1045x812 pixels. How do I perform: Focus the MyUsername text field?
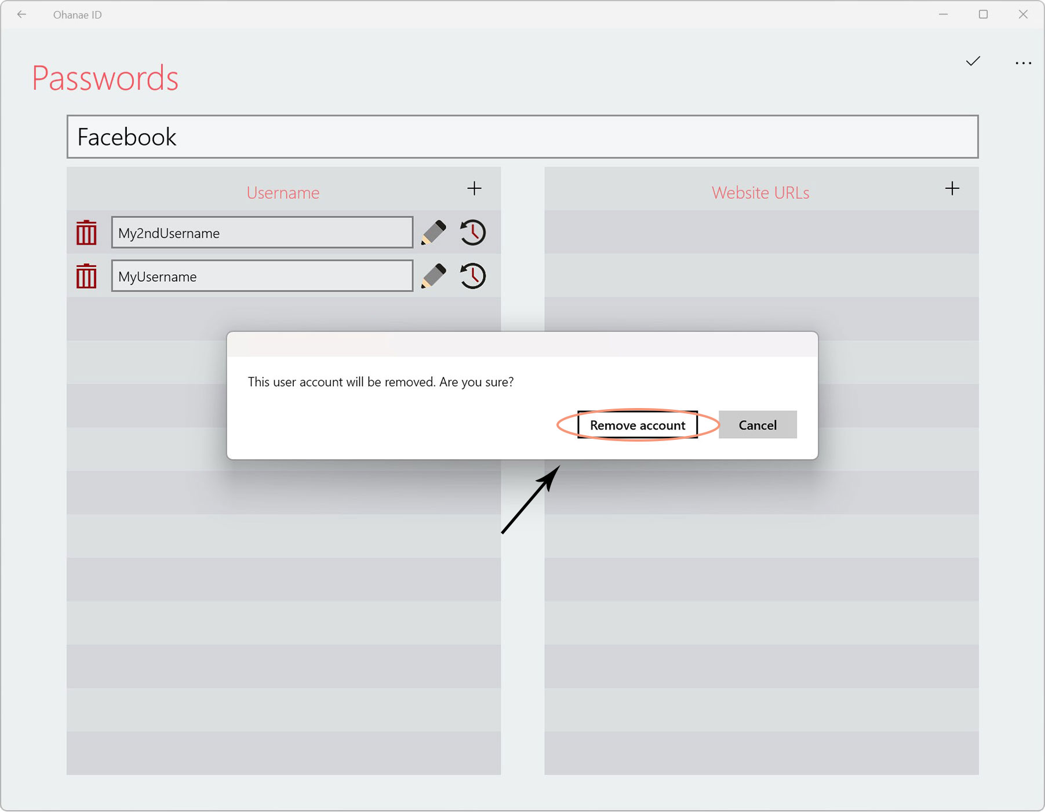tap(262, 276)
